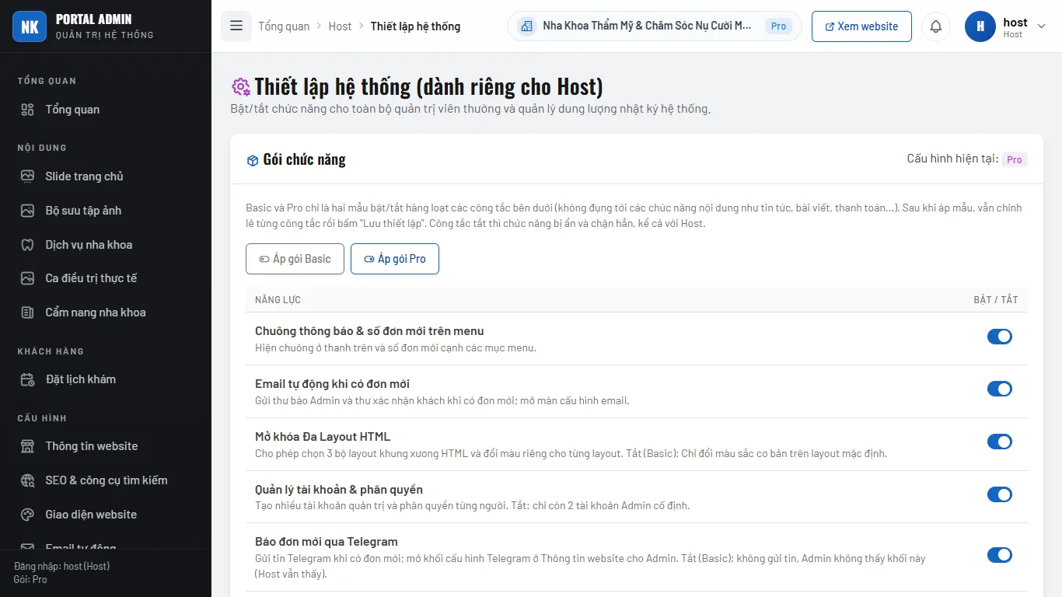This screenshot has height=597, width=1062.
Task: Disable Báo đơn mới qua Telegram toggle
Action: point(1000,555)
